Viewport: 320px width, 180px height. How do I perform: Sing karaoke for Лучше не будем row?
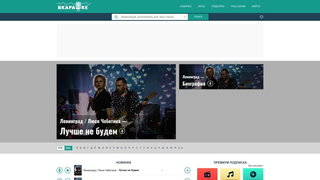pyautogui.click(x=59, y=170)
